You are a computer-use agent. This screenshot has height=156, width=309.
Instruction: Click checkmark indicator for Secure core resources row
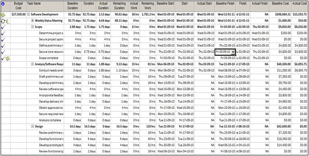[3, 52]
